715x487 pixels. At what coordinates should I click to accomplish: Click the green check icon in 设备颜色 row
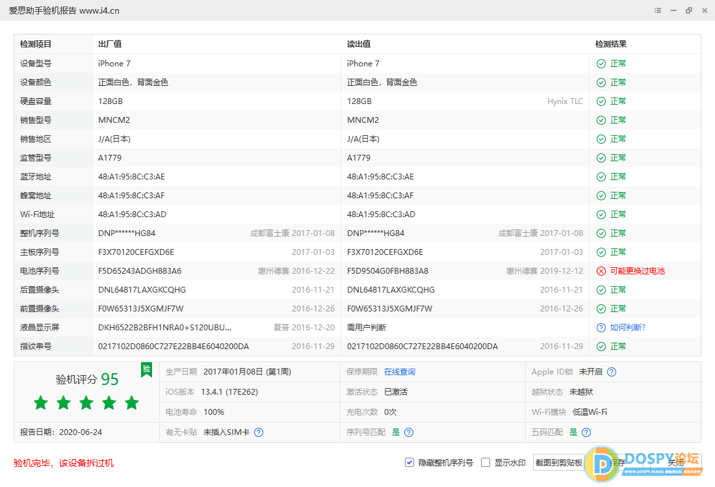[601, 83]
